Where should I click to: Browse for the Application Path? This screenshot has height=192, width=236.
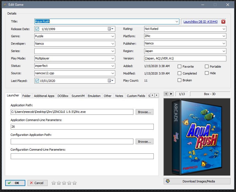(144, 112)
